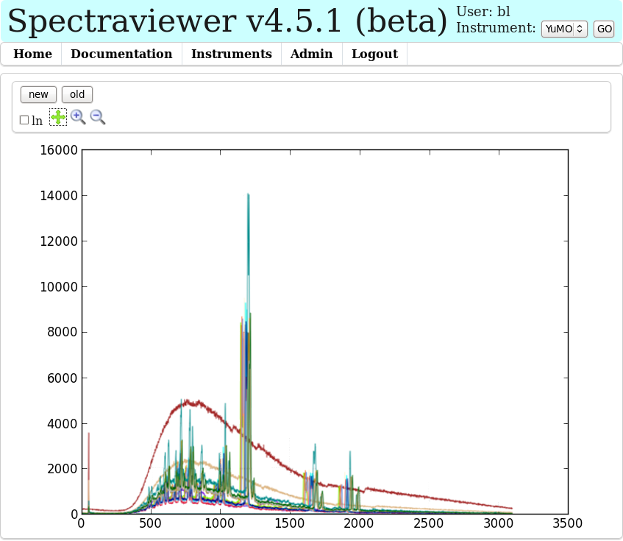The height and width of the screenshot is (541, 623).
Task: Go to the Home menu item
Action: (x=33, y=54)
